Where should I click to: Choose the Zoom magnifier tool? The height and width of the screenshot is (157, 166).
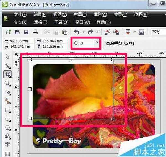[7, 83]
